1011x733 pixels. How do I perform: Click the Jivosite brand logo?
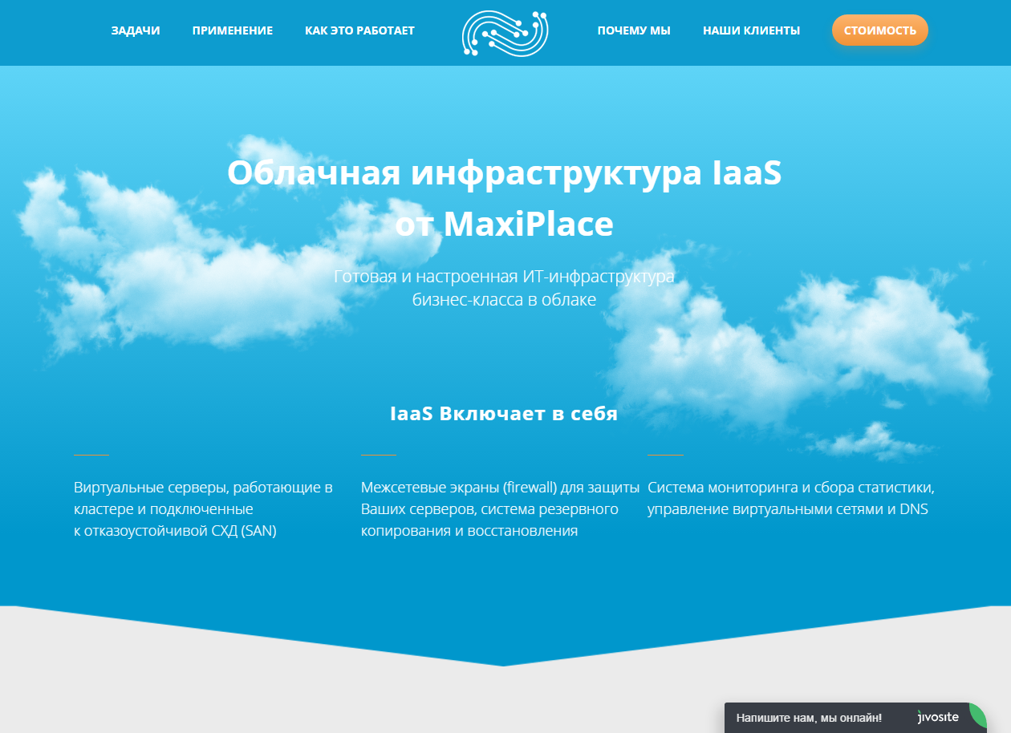938,717
